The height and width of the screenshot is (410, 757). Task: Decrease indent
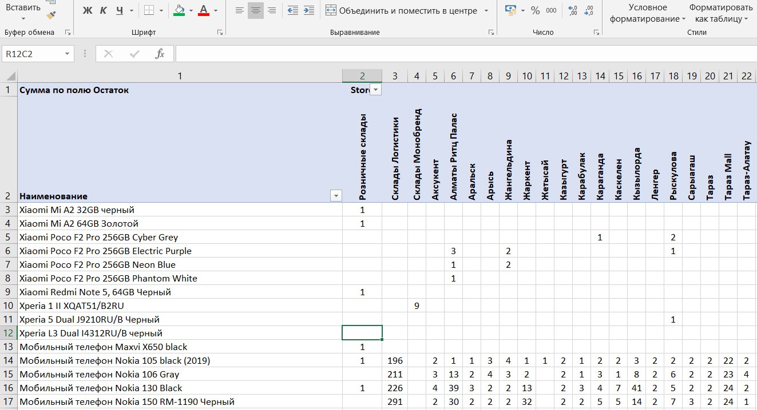(x=293, y=10)
